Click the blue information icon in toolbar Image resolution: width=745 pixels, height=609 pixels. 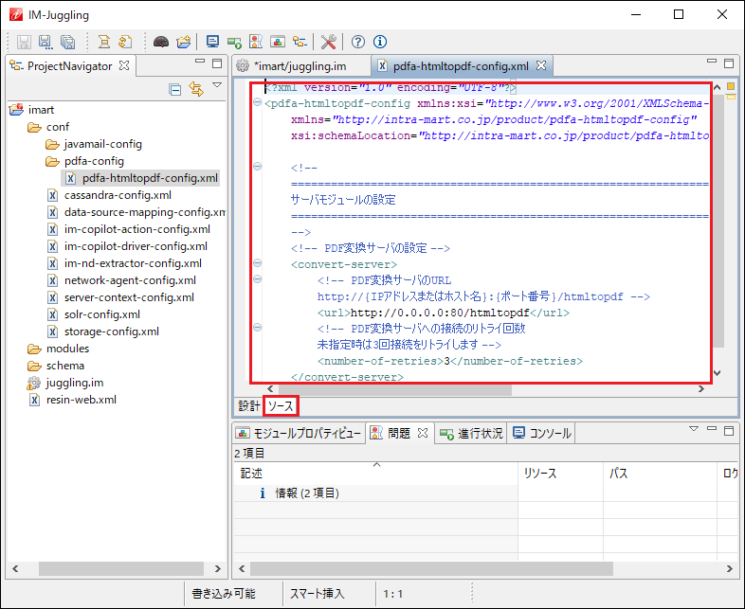click(x=380, y=42)
